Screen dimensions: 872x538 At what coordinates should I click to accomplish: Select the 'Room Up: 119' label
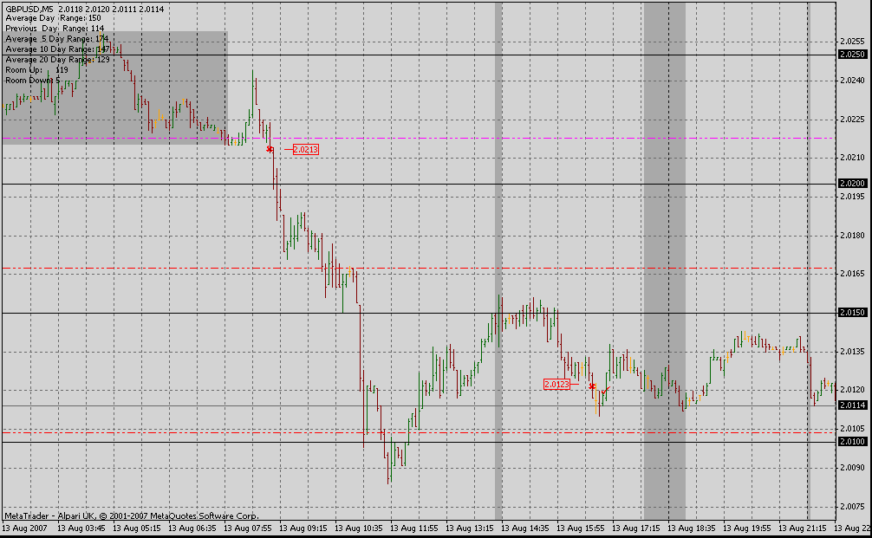pyautogui.click(x=36, y=70)
